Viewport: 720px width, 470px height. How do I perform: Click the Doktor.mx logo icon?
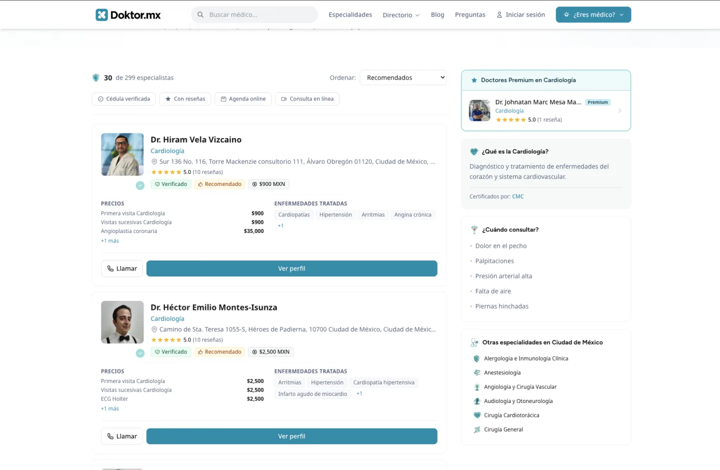click(x=101, y=15)
